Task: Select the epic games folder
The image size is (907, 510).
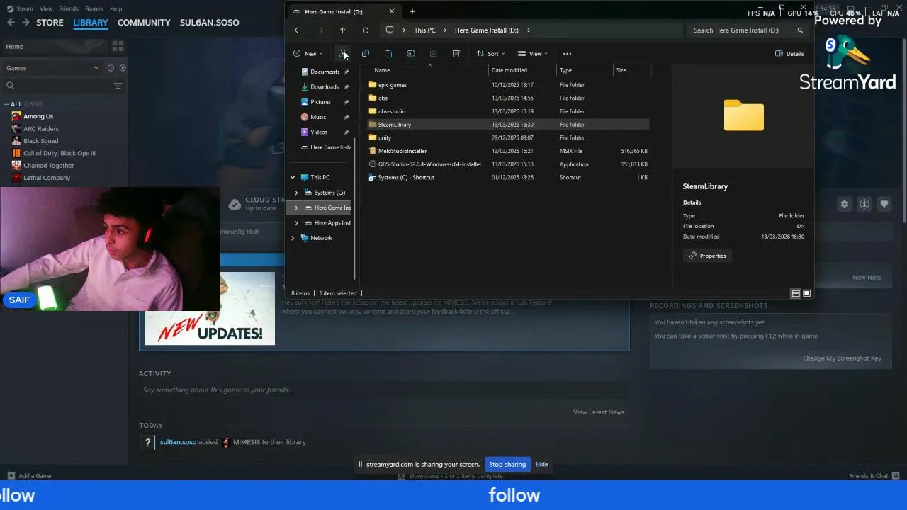Action: 393,85
